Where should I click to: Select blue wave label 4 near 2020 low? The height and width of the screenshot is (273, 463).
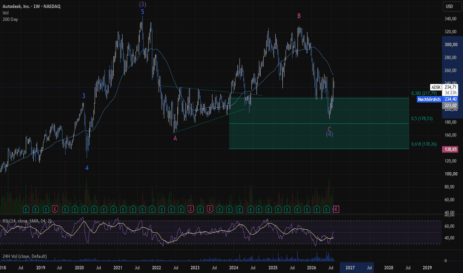coord(87,168)
